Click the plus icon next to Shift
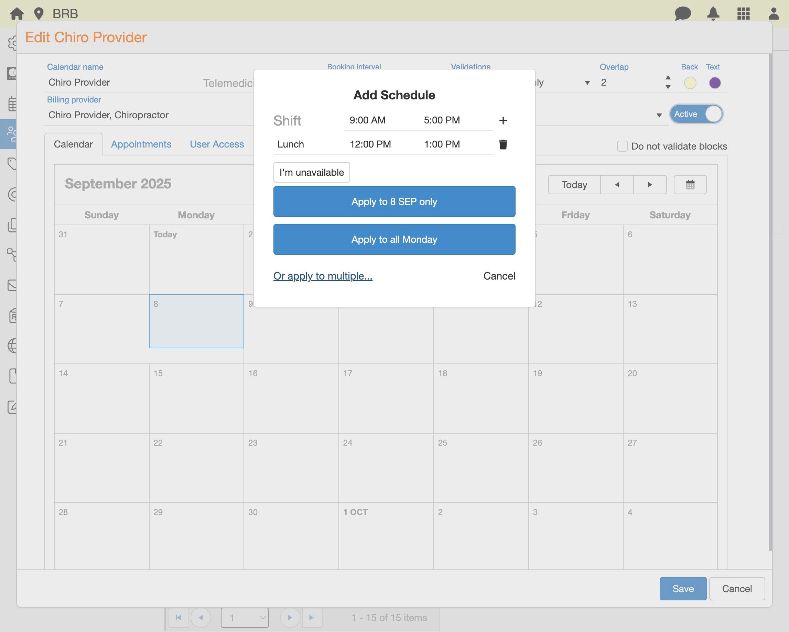Viewport: 789px width, 632px height. [x=503, y=120]
